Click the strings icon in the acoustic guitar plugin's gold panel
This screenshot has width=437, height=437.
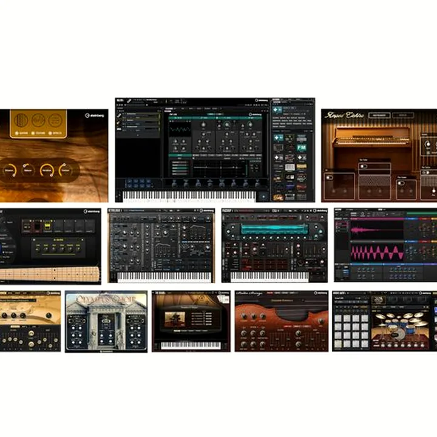click(21, 120)
